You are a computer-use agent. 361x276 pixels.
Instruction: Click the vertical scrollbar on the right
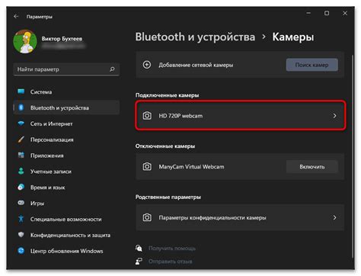[x=353, y=156]
